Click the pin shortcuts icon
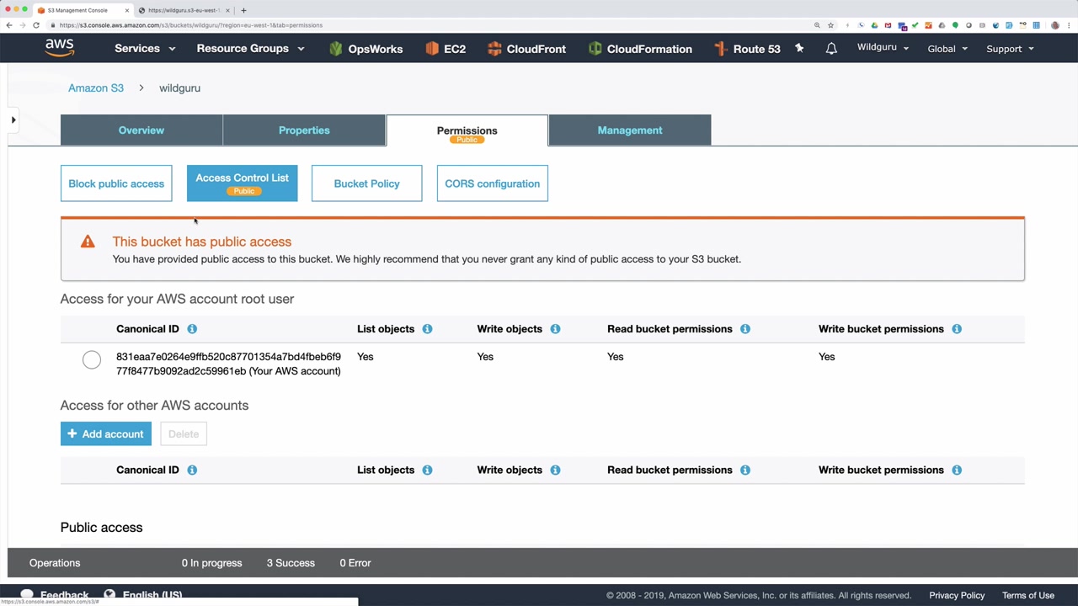Screen dimensions: 1078x606 (799, 49)
